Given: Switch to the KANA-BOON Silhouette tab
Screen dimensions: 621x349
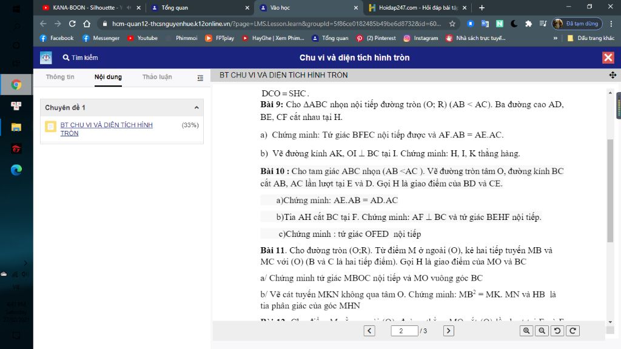Looking at the screenshot, I should [92, 7].
